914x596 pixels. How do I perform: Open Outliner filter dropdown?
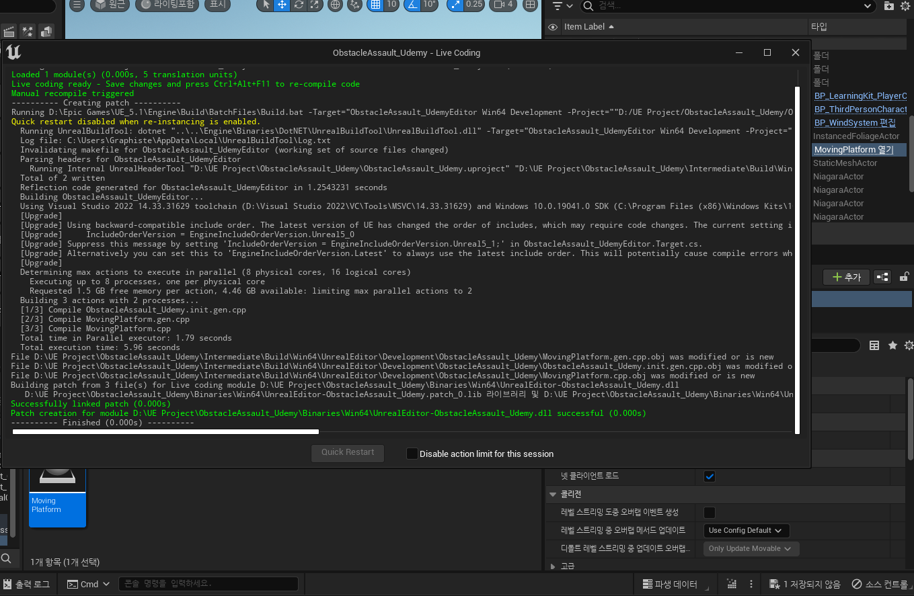coord(562,6)
